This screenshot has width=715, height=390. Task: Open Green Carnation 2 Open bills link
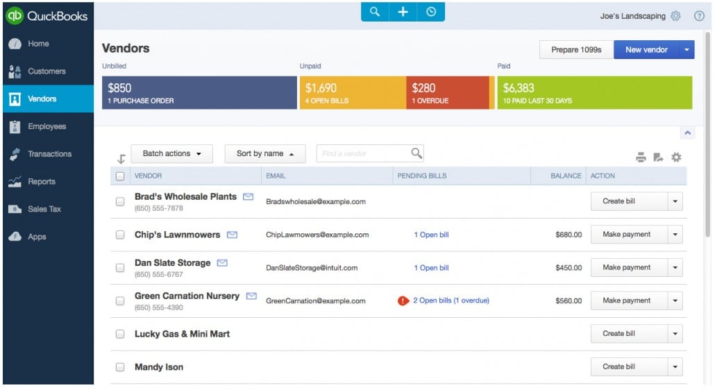click(451, 300)
